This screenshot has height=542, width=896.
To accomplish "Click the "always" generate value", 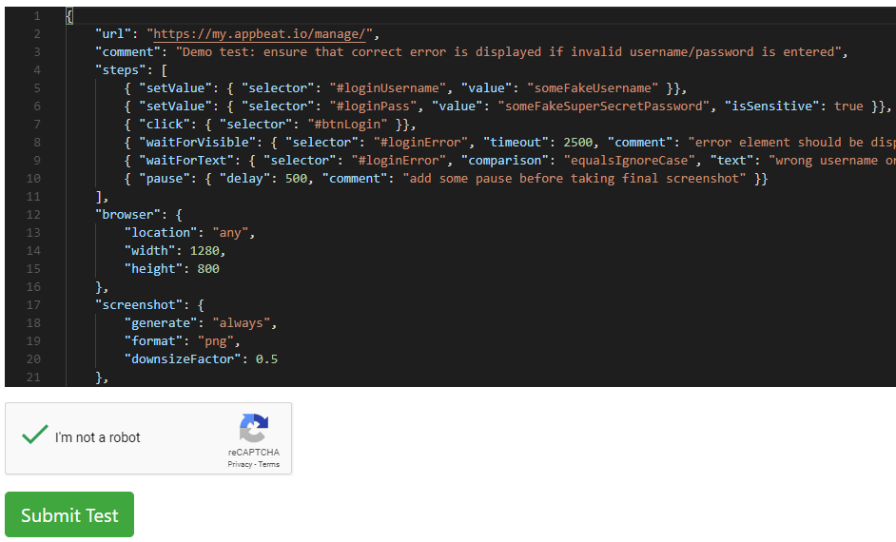I will click(x=242, y=323).
